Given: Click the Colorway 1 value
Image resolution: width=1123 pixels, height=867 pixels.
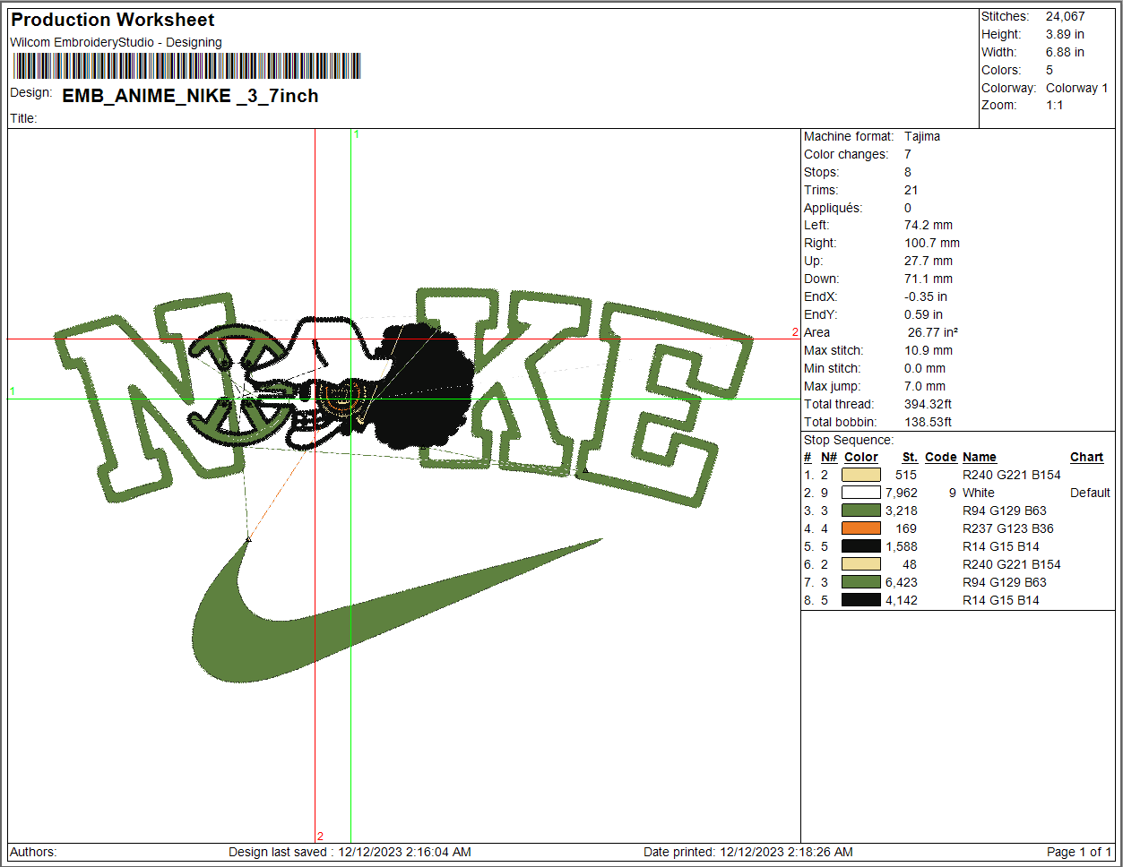Looking at the screenshot, I should pyautogui.click(x=1076, y=88).
